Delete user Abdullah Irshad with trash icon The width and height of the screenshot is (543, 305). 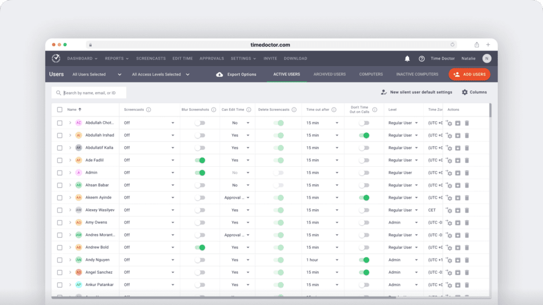coord(467,136)
